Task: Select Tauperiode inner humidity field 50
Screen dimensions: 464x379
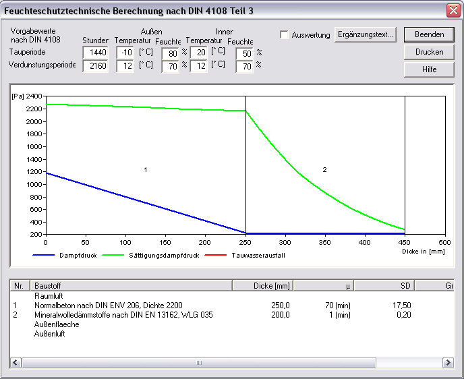Action: pyautogui.click(x=244, y=53)
